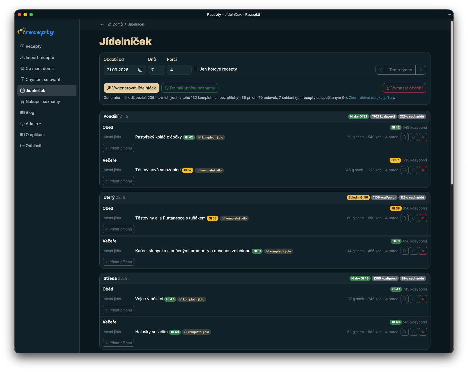Search replacement for Těstovinová smaženice

[404, 170]
